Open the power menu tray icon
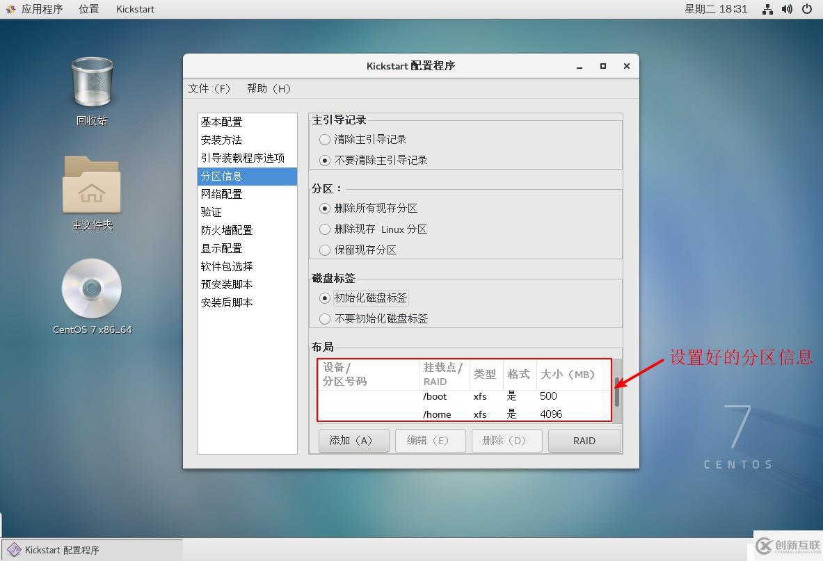Image resolution: width=823 pixels, height=561 pixels. [807, 9]
